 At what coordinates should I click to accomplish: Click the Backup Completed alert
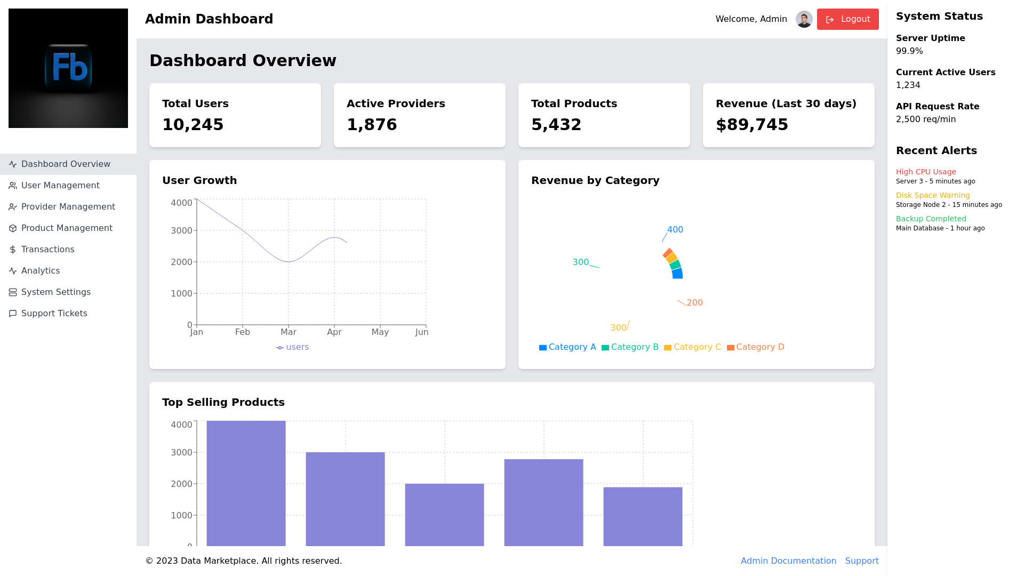coord(931,219)
